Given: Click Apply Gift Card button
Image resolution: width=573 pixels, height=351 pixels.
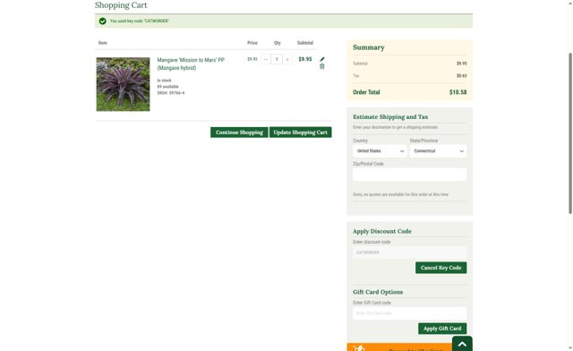Looking at the screenshot, I should point(442,329).
